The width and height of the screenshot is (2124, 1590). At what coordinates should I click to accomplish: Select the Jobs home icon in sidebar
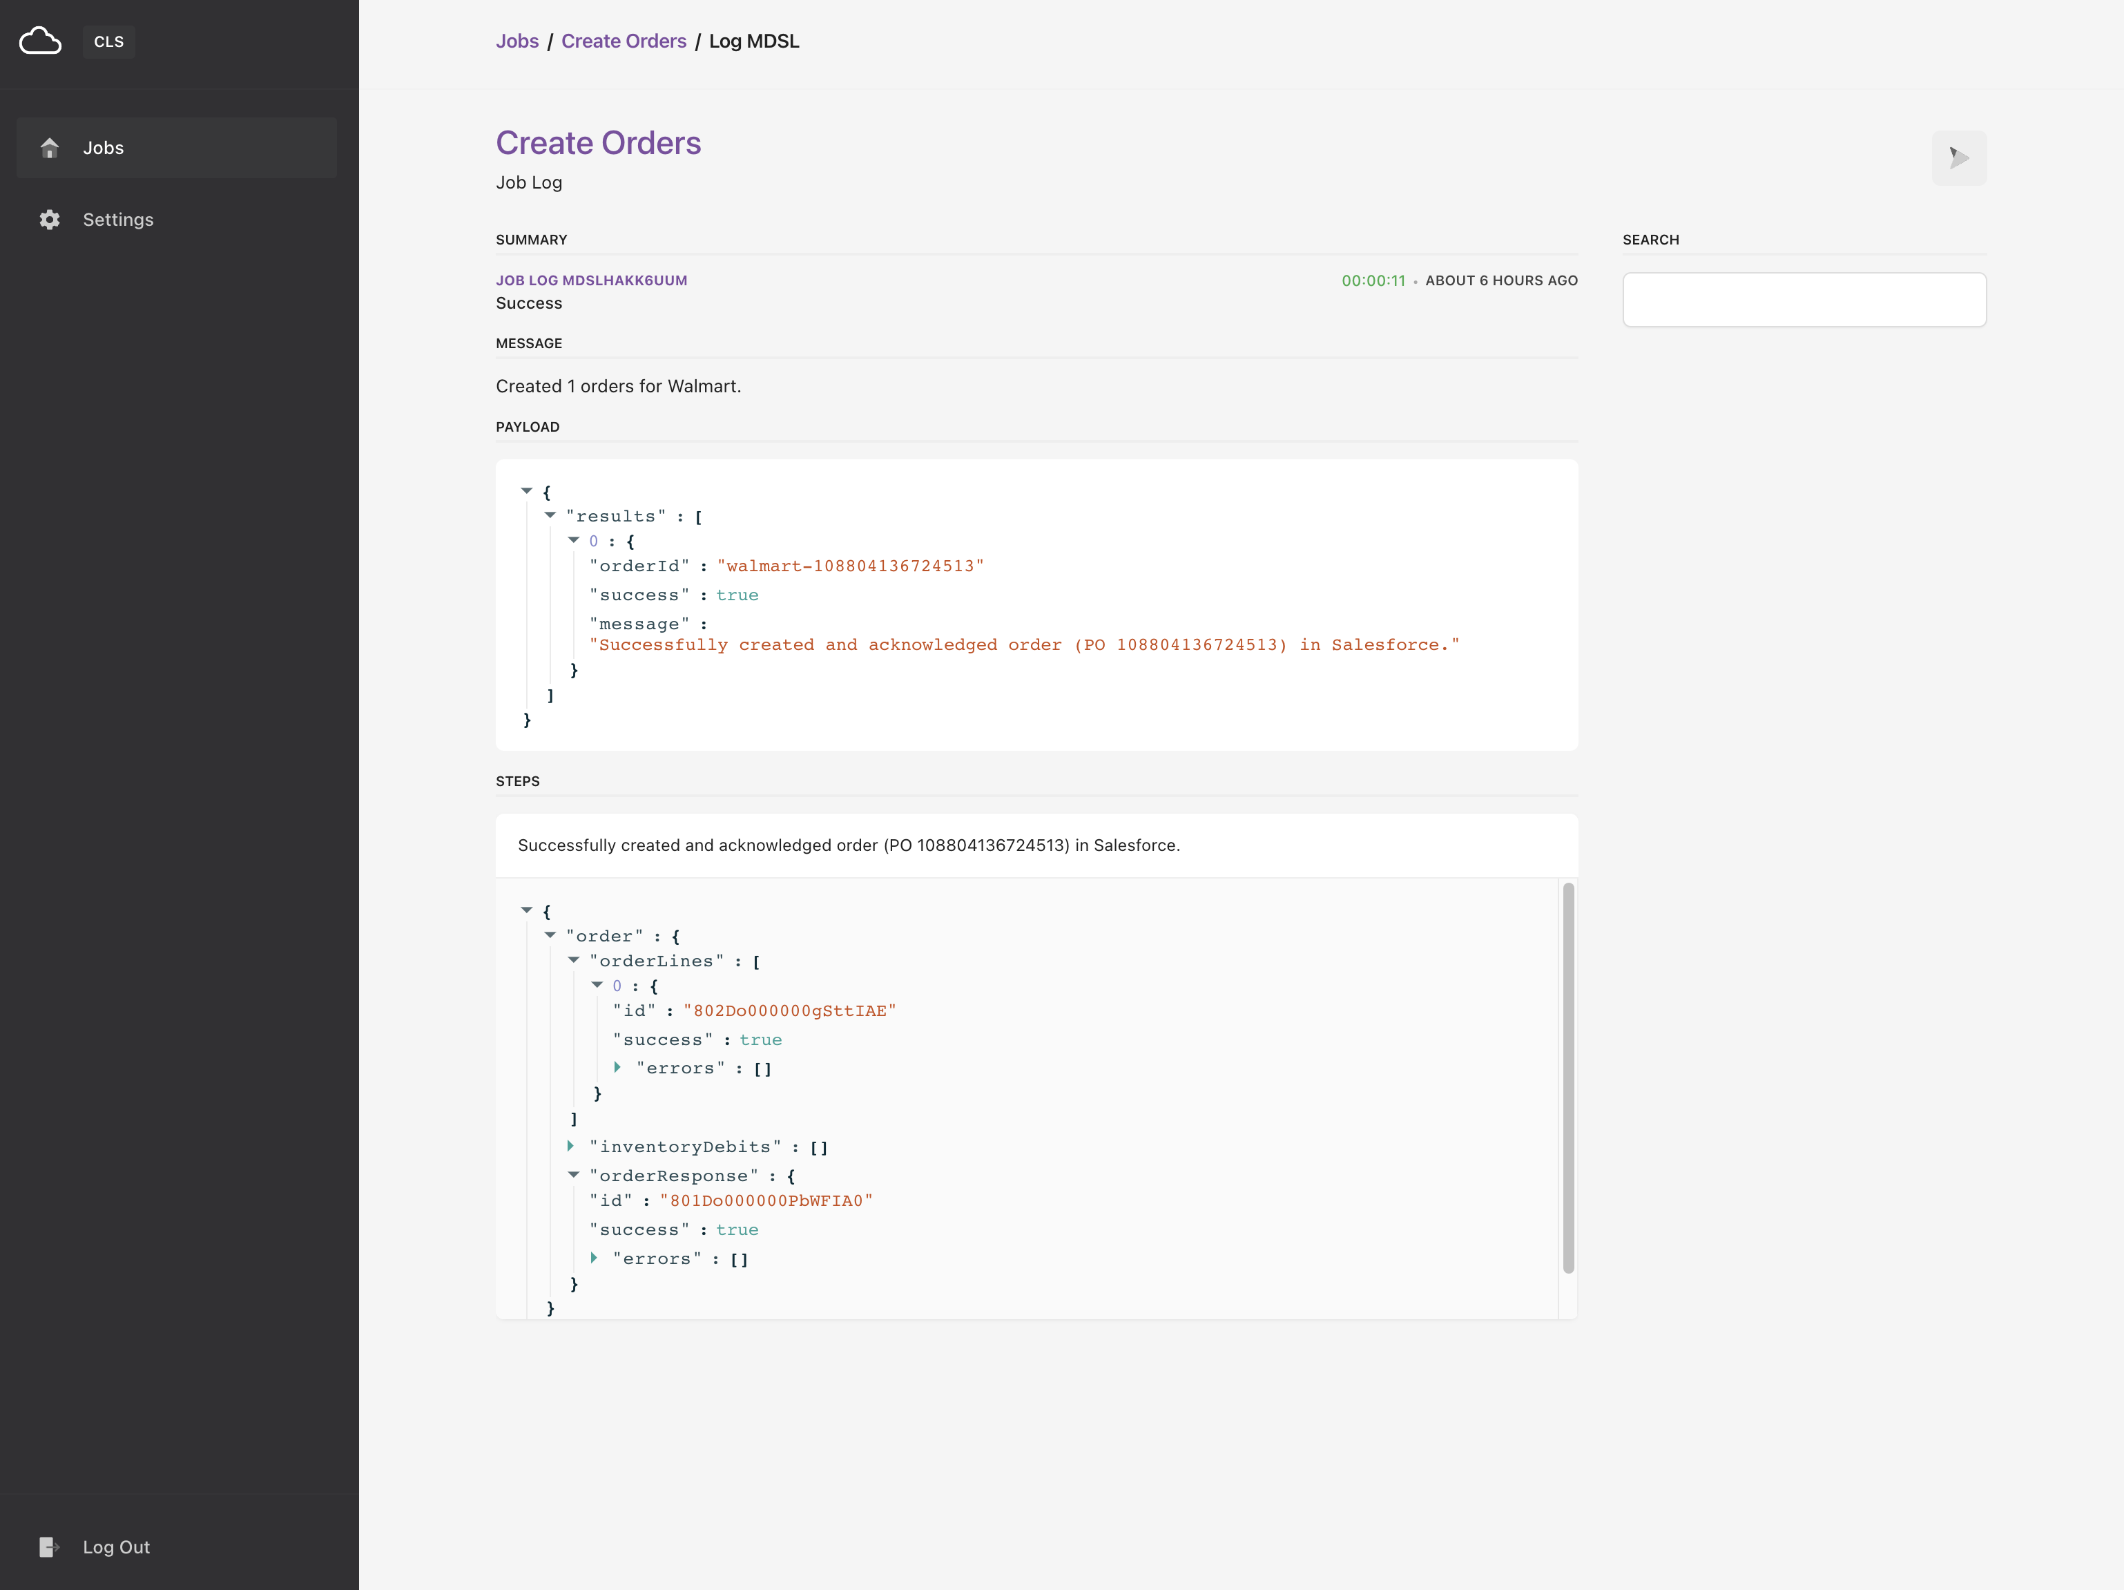(x=49, y=147)
